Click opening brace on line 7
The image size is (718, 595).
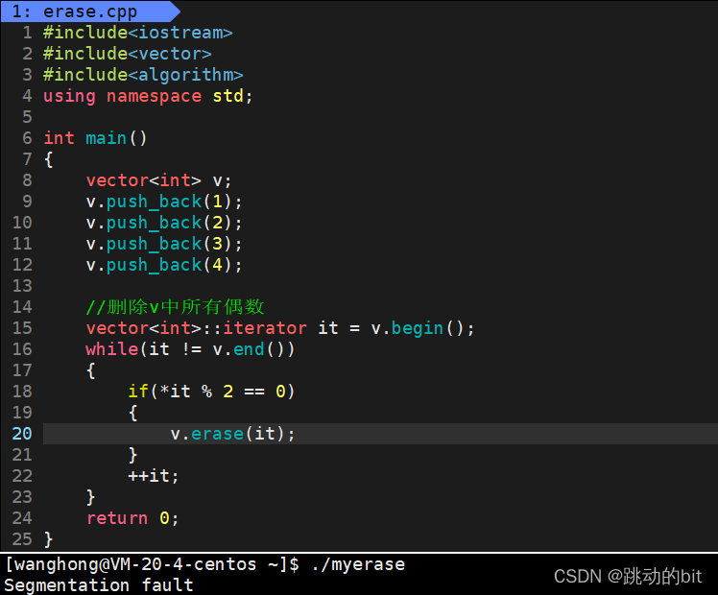pyautogui.click(x=49, y=159)
